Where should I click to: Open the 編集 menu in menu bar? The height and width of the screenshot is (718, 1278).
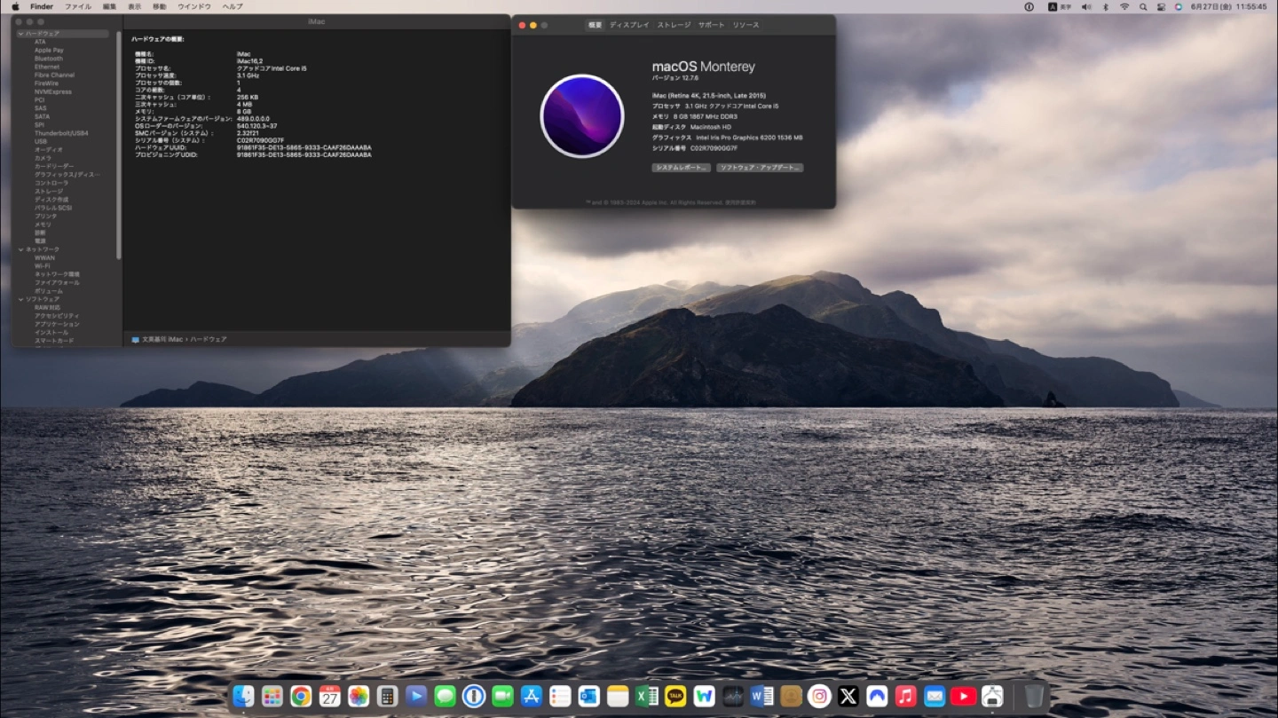[x=109, y=6]
